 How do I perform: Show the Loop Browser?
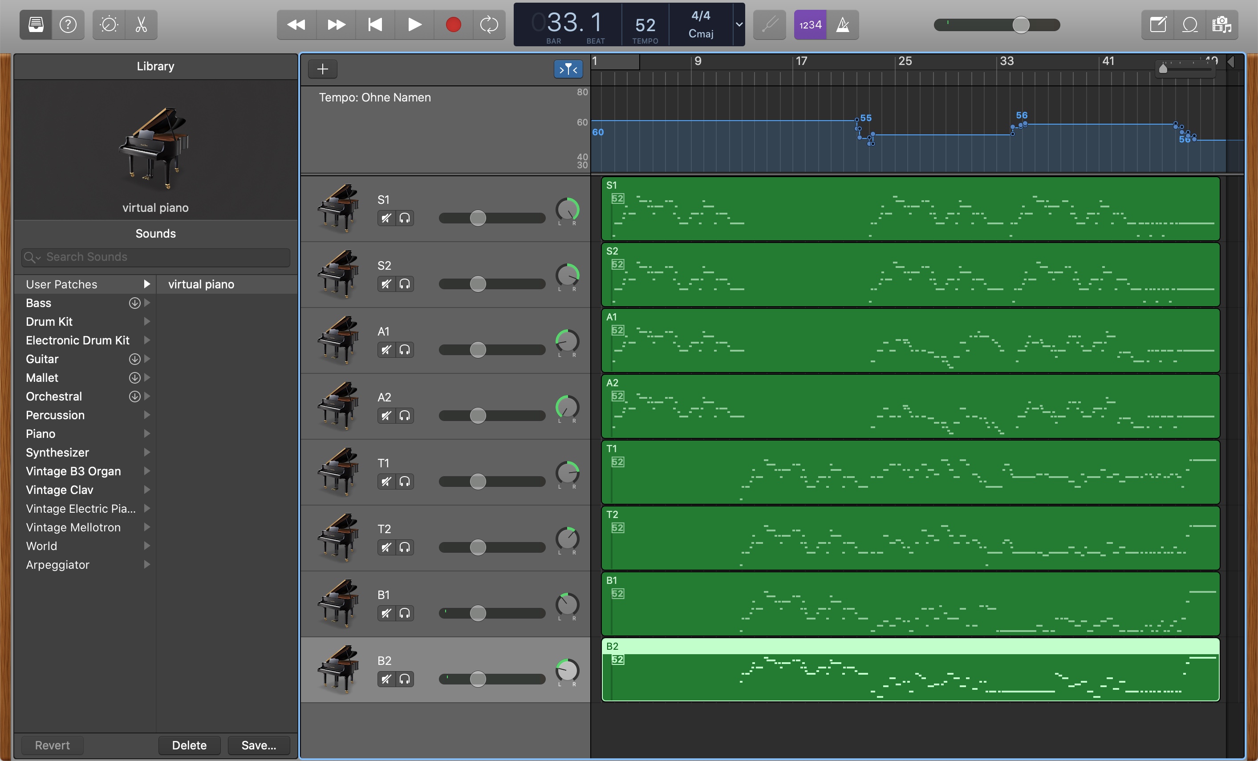pyautogui.click(x=1189, y=24)
